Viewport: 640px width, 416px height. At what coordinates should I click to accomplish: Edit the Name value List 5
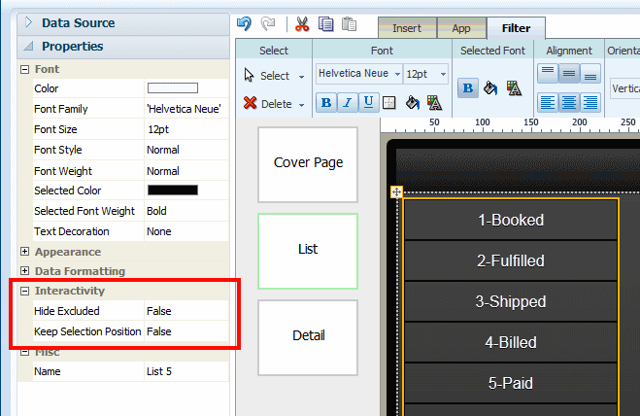click(186, 371)
